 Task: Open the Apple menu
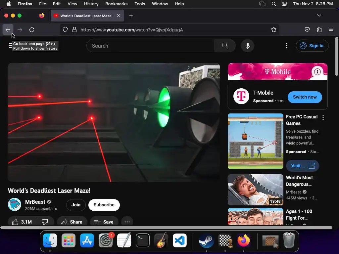pos(8,4)
